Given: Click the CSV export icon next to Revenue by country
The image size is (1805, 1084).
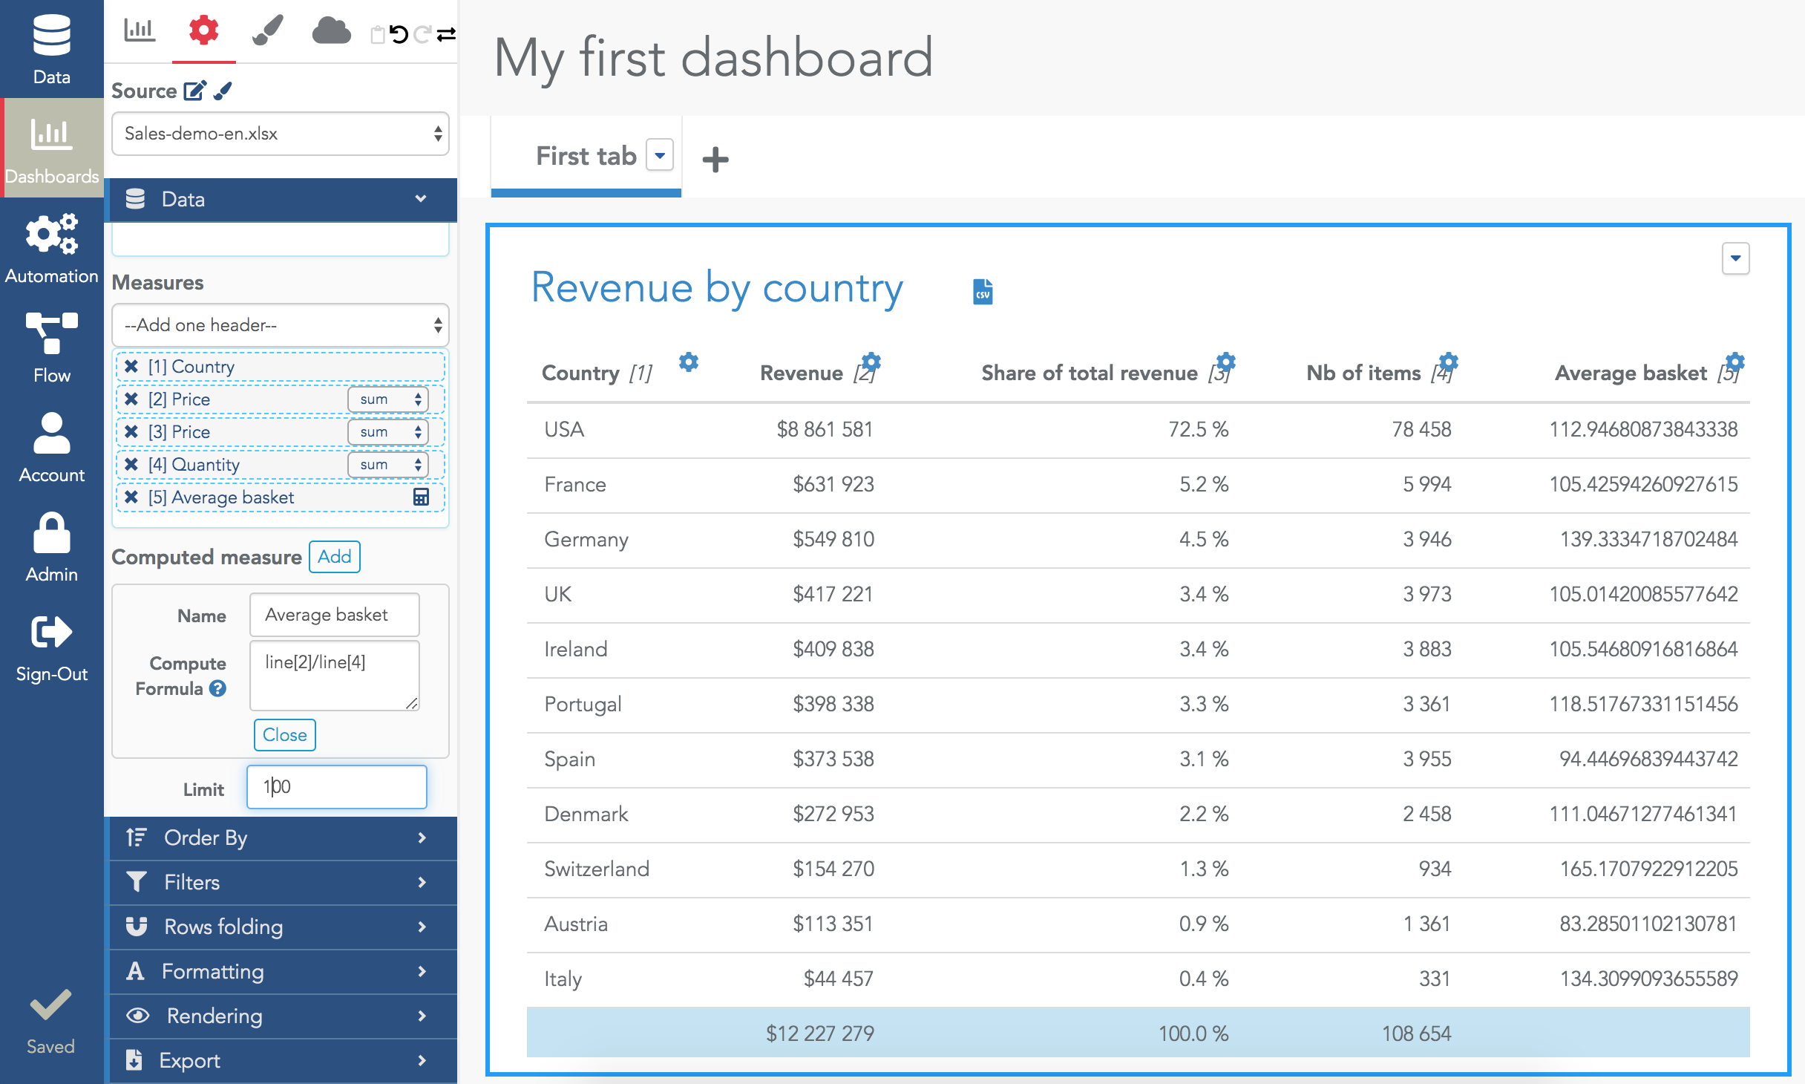Looking at the screenshot, I should tap(983, 290).
